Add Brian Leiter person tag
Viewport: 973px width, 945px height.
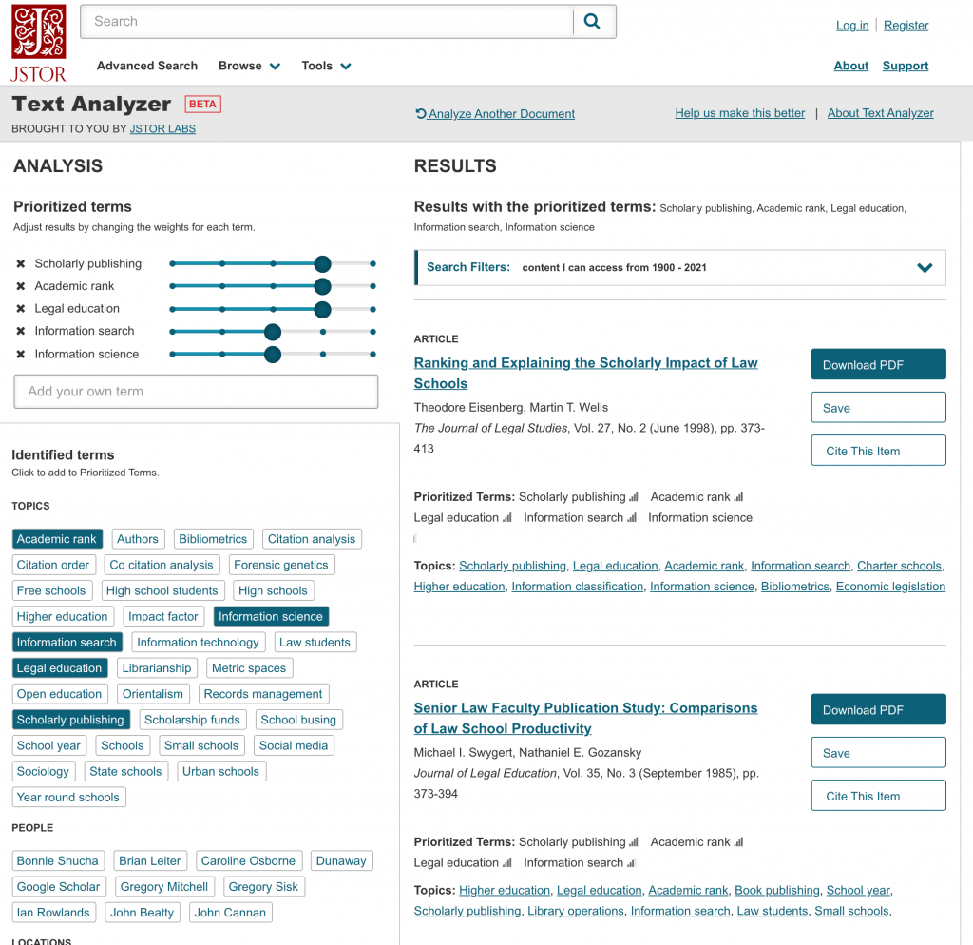149,860
